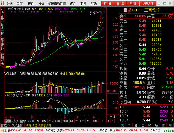Click the 华彩人生 button

148,3
